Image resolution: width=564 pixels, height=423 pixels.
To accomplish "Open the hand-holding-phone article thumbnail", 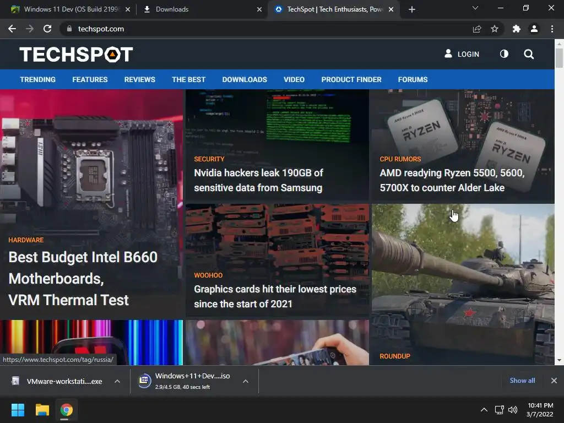I will coord(277,343).
